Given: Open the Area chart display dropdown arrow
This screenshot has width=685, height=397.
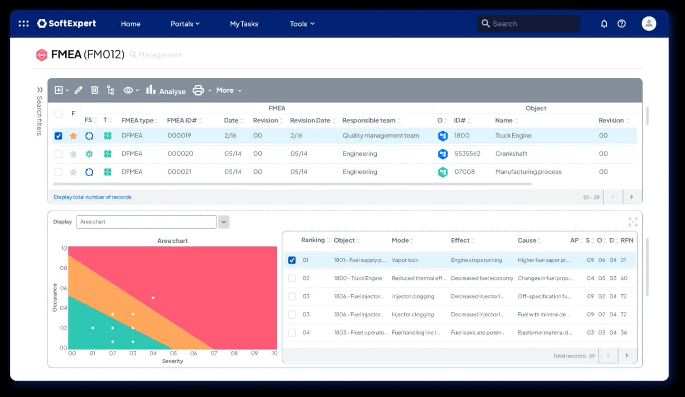Looking at the screenshot, I should 224,222.
